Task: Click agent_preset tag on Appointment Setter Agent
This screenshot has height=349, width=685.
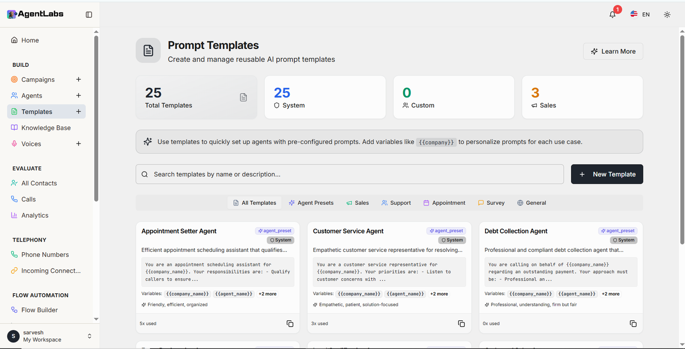Action: click(x=274, y=231)
